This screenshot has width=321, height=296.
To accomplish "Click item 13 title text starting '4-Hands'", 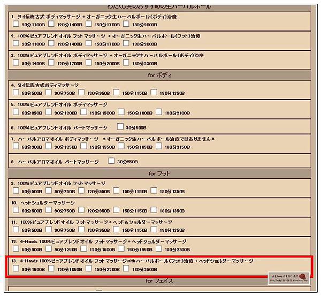I will pos(136,261).
